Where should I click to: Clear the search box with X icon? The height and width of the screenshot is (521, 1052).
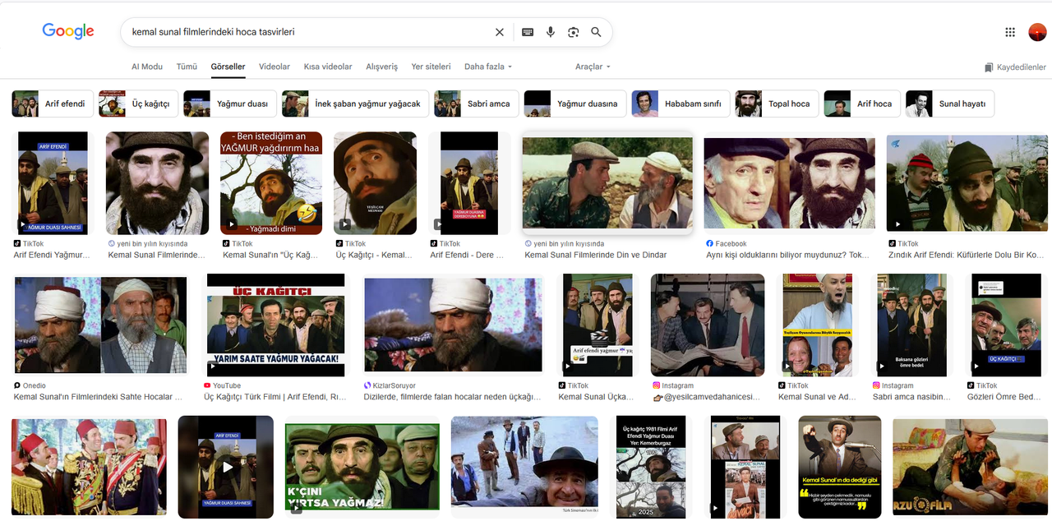pyautogui.click(x=500, y=32)
